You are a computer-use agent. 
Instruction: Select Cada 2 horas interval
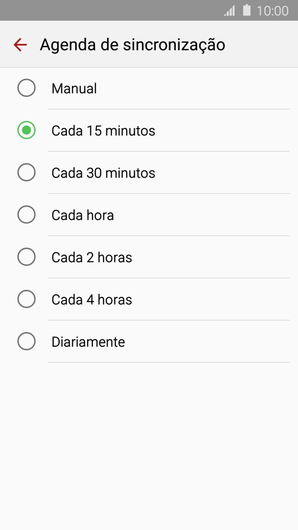[26, 256]
